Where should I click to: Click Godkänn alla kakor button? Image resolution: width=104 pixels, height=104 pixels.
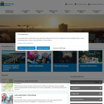coord(43,48)
